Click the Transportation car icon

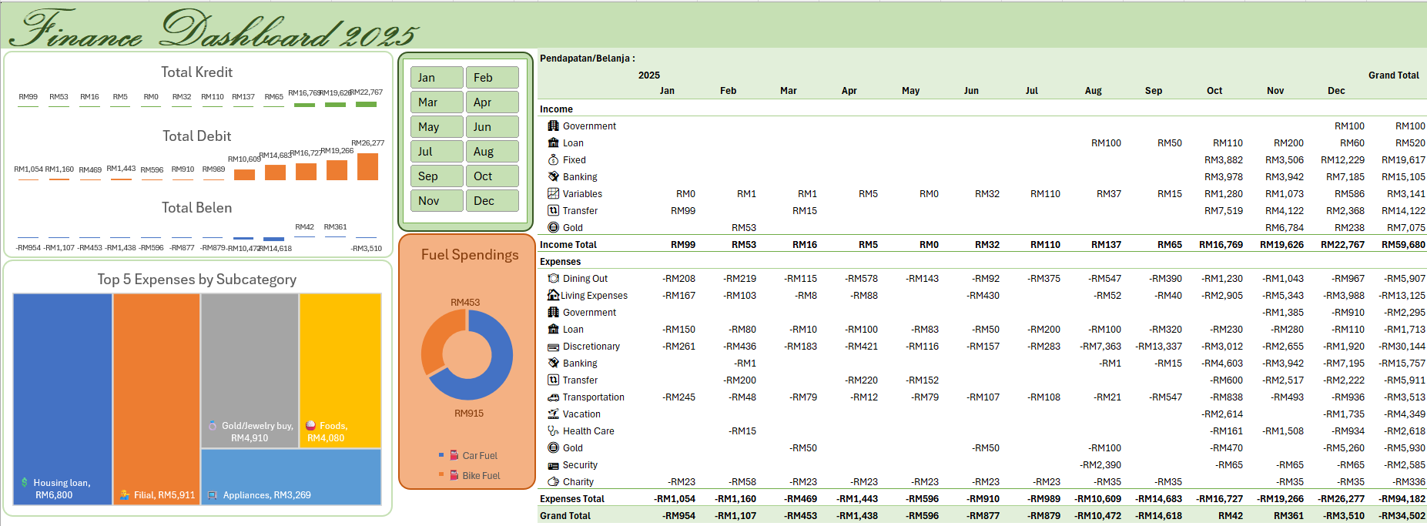point(553,397)
